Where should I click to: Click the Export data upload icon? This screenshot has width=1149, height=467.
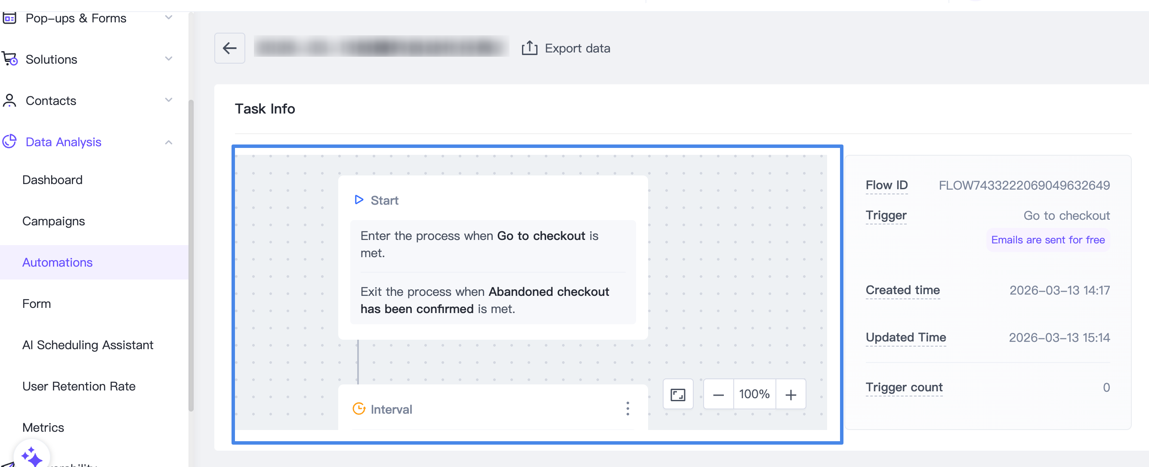click(x=529, y=48)
